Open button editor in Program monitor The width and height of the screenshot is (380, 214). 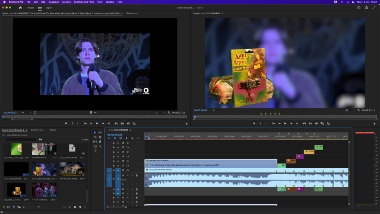pyautogui.click(x=374, y=124)
